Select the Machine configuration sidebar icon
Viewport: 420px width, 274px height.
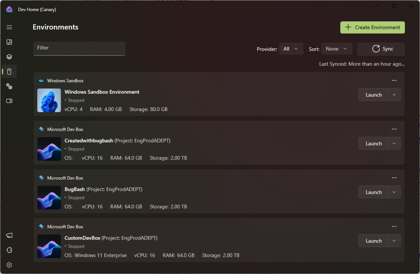(x=9, y=57)
